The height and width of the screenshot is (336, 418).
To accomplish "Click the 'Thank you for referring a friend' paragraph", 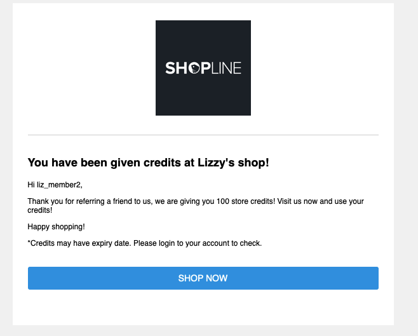I will (x=196, y=205).
